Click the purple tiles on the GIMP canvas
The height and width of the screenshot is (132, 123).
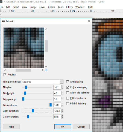pyautogui.click(x=105, y=101)
